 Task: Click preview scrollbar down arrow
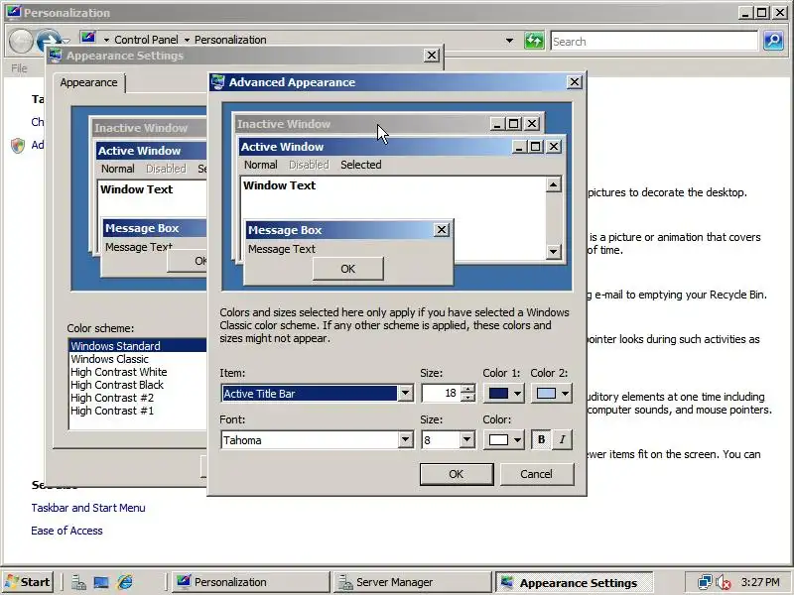tap(554, 251)
